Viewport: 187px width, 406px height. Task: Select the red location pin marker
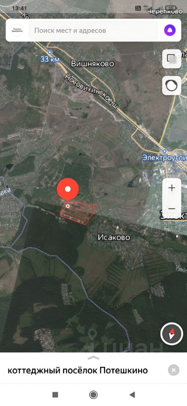68,190
